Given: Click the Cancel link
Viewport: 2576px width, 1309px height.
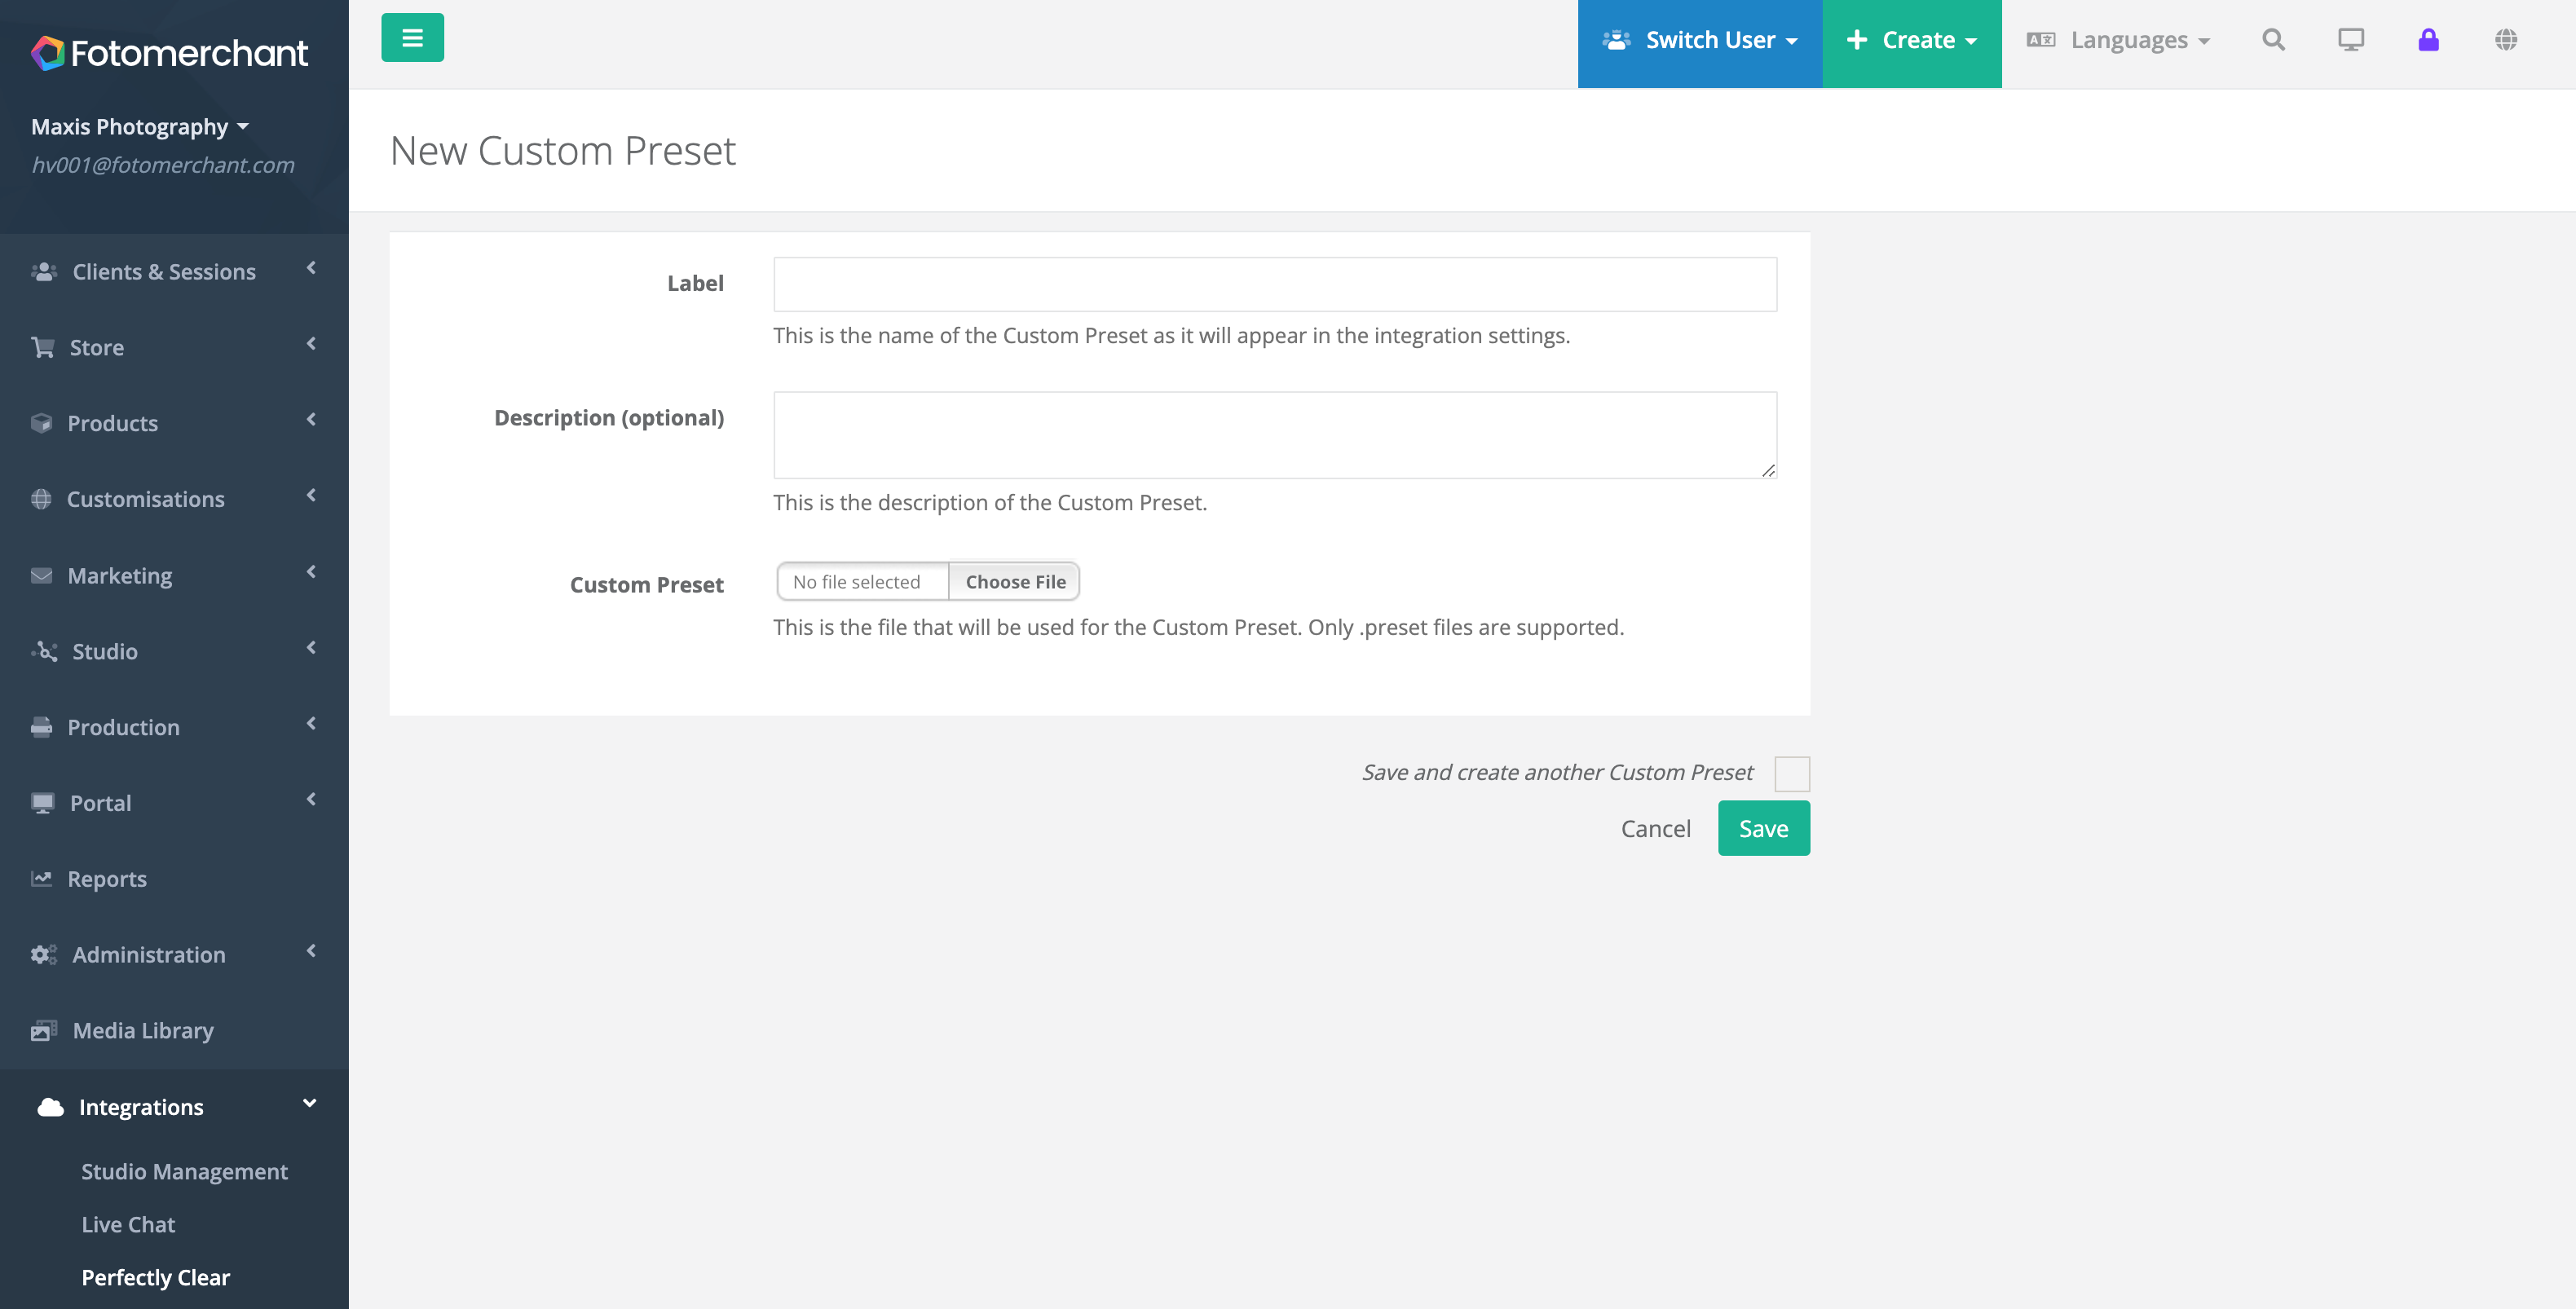Looking at the screenshot, I should point(1655,829).
